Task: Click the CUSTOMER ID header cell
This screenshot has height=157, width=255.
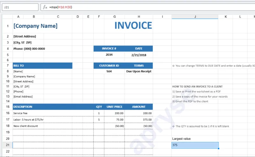Action: pos(109,66)
